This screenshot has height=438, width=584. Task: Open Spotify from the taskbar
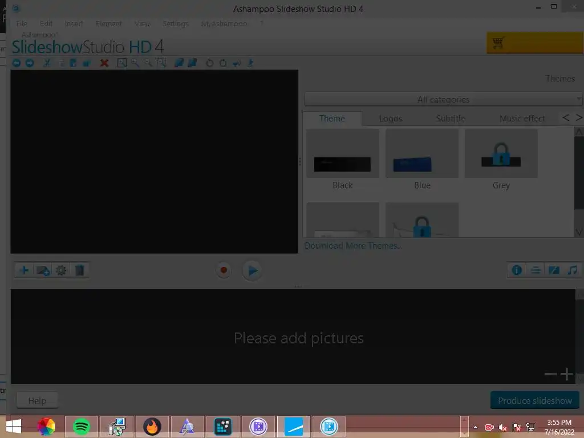tap(82, 427)
